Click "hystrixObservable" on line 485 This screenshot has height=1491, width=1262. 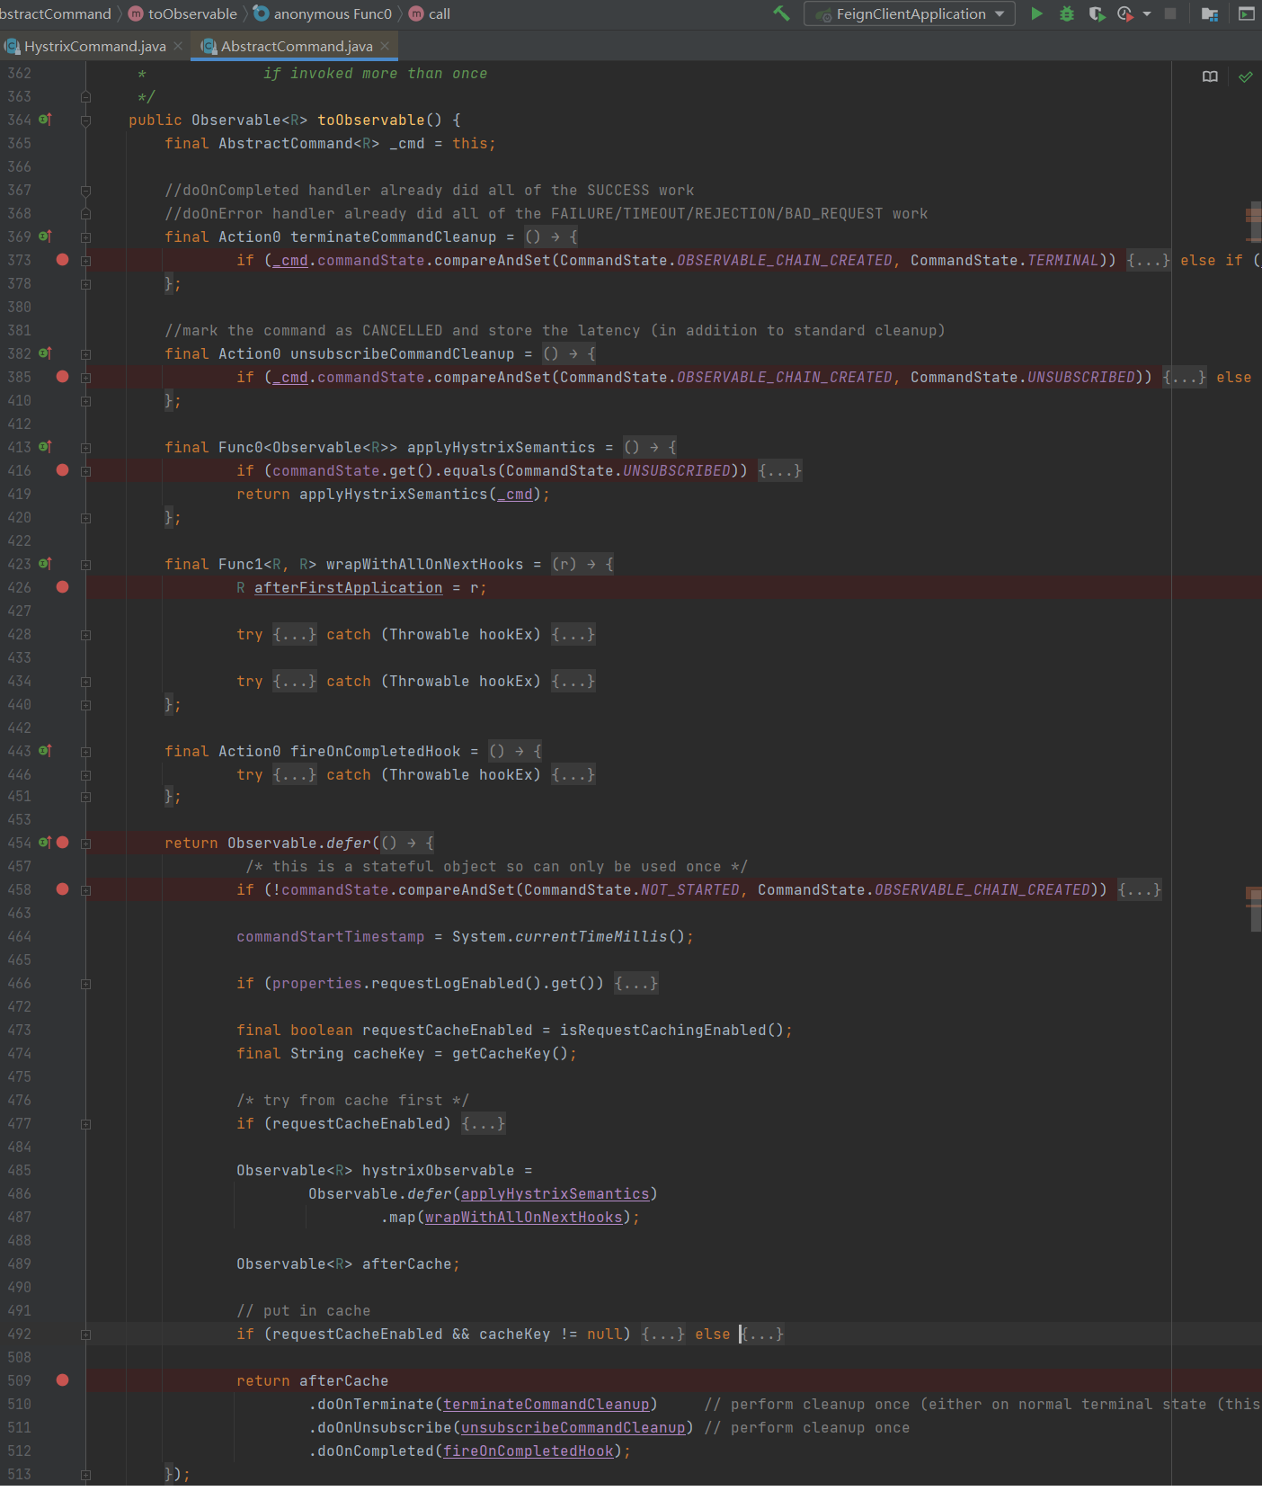tap(438, 1170)
